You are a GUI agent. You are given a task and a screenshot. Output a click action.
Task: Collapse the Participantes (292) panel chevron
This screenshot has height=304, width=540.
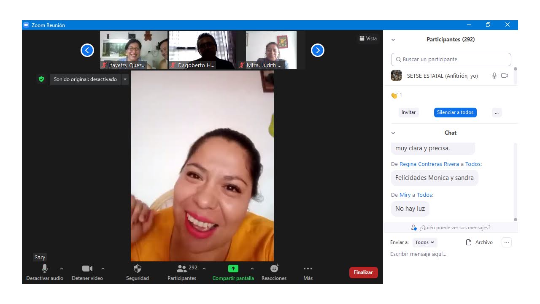393,40
